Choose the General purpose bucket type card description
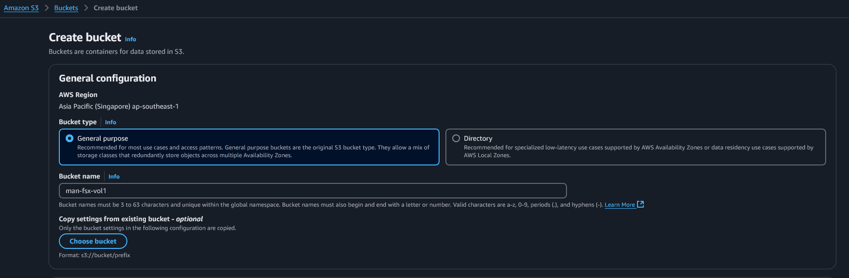This screenshot has height=278, width=849. click(x=253, y=151)
